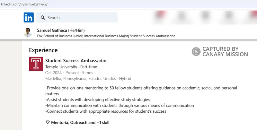This screenshot has height=130, width=257.
Task: Open the Temple University logo icon
Action: click(x=36, y=64)
